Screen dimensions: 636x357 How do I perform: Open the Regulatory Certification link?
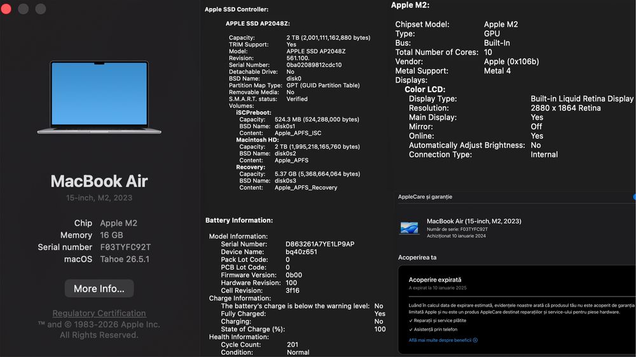(99, 313)
